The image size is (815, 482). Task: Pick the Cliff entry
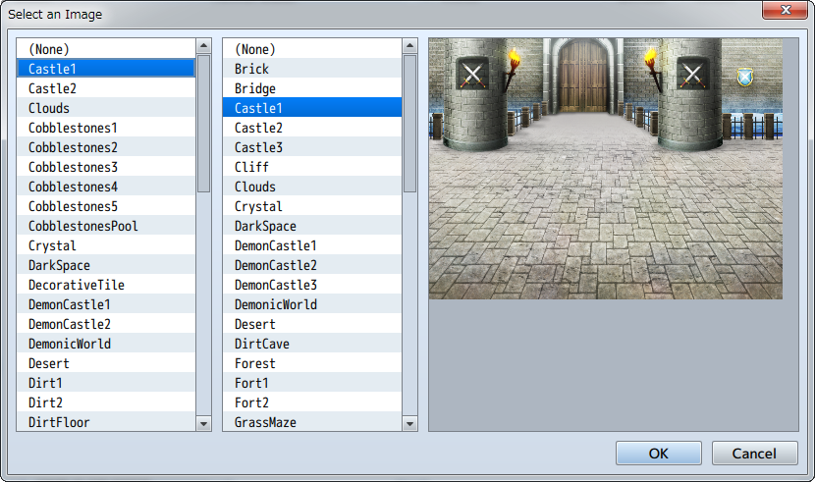tap(251, 167)
